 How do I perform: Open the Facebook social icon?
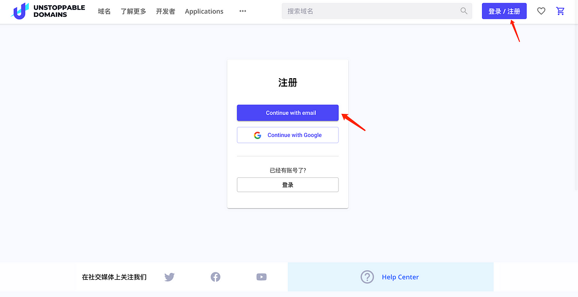[x=216, y=277]
